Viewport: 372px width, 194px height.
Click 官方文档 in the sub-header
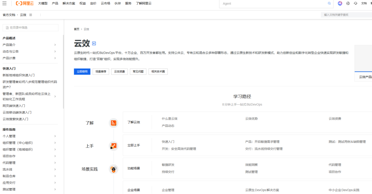[9, 15]
